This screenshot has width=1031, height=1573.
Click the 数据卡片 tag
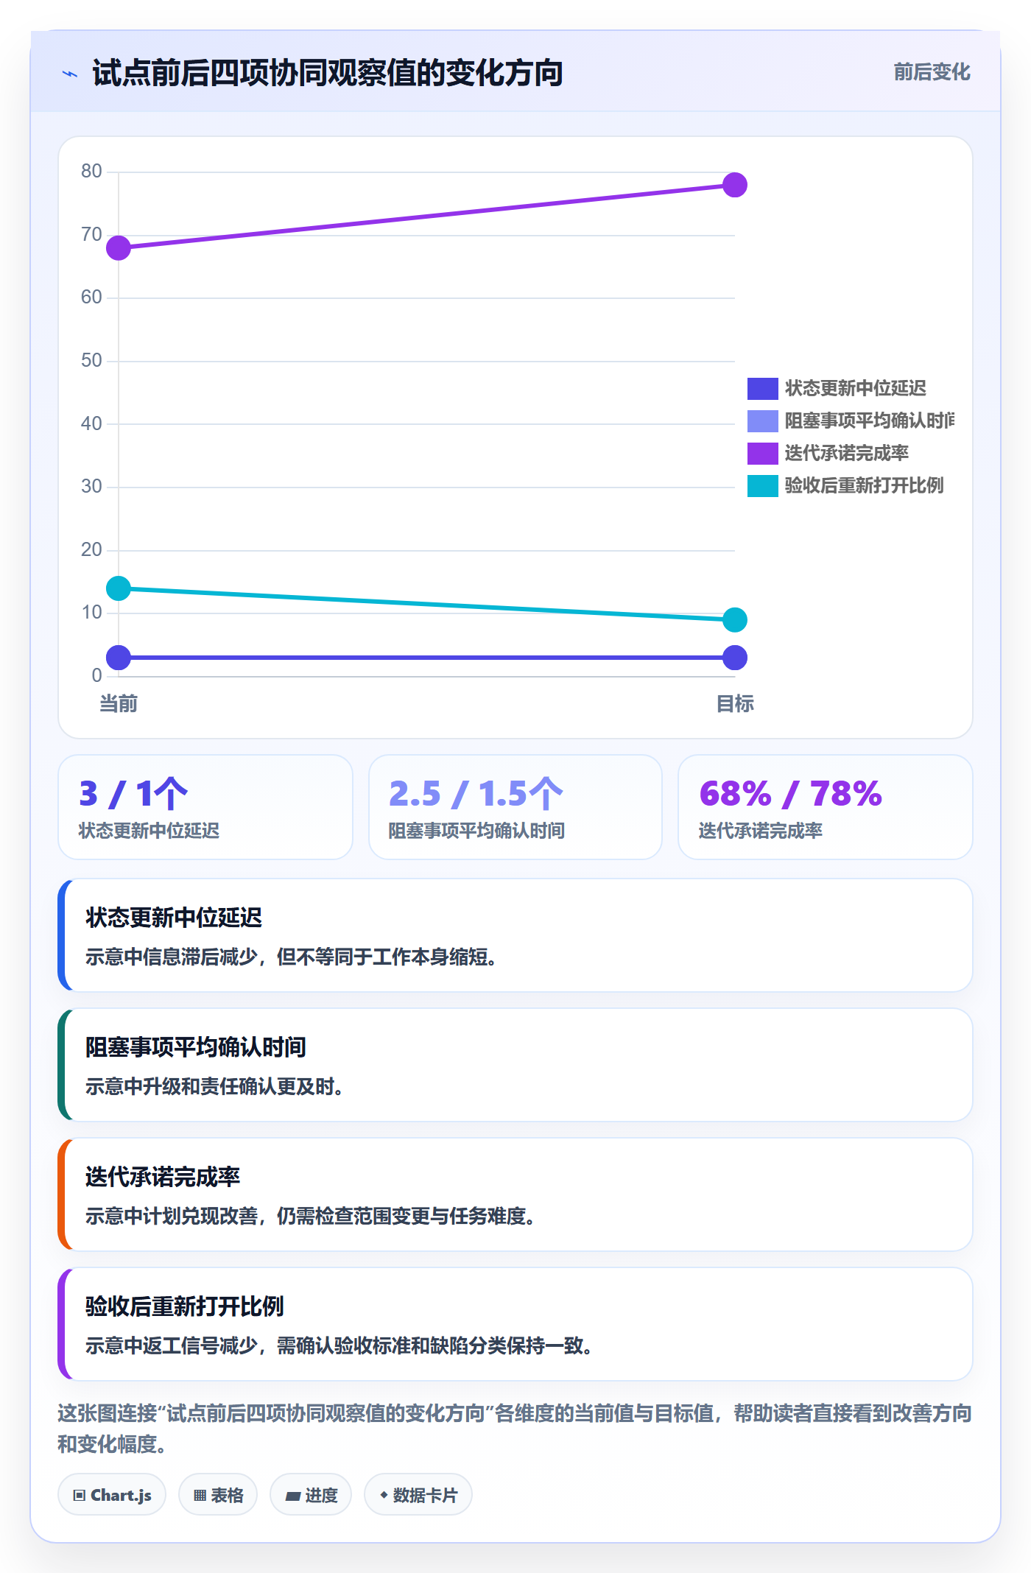click(418, 1495)
